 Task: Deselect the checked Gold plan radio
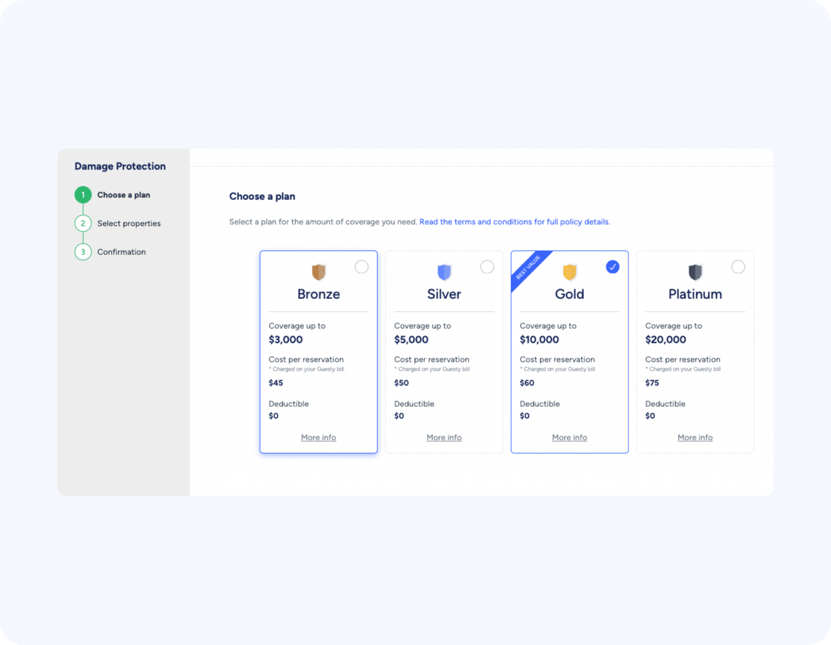613,267
